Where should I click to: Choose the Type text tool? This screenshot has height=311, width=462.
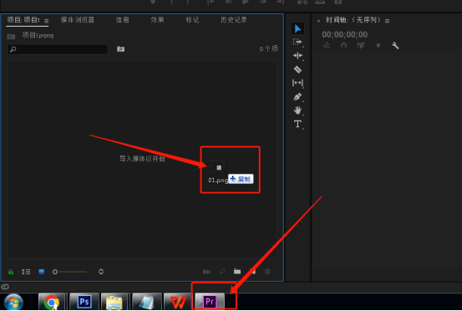(x=297, y=124)
